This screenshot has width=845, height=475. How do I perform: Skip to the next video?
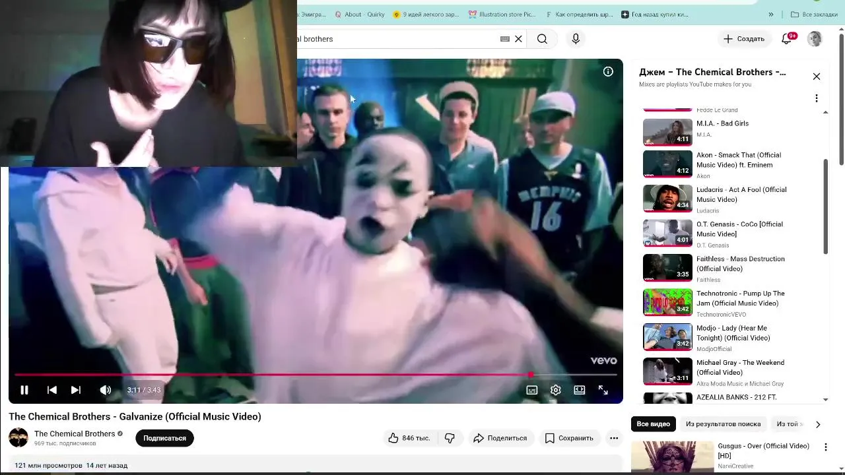(76, 390)
